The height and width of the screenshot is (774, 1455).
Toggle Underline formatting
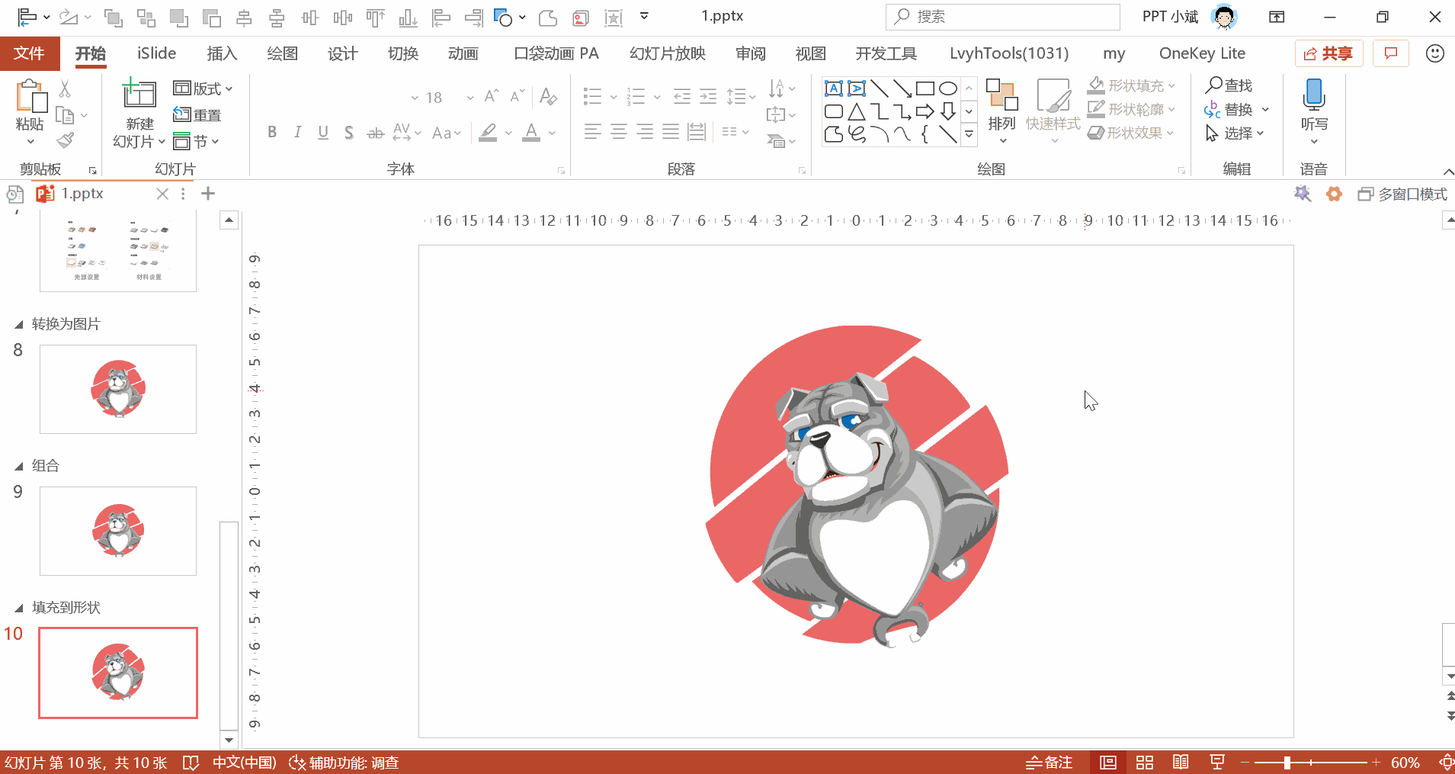tap(323, 133)
